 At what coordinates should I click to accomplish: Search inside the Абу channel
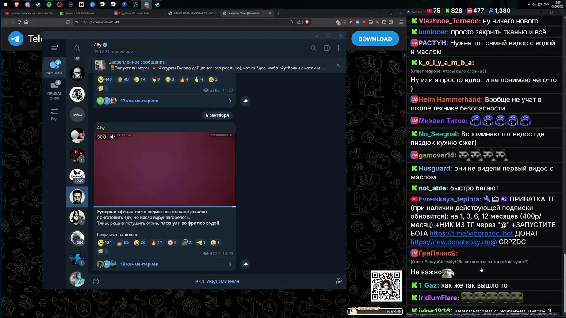313,48
